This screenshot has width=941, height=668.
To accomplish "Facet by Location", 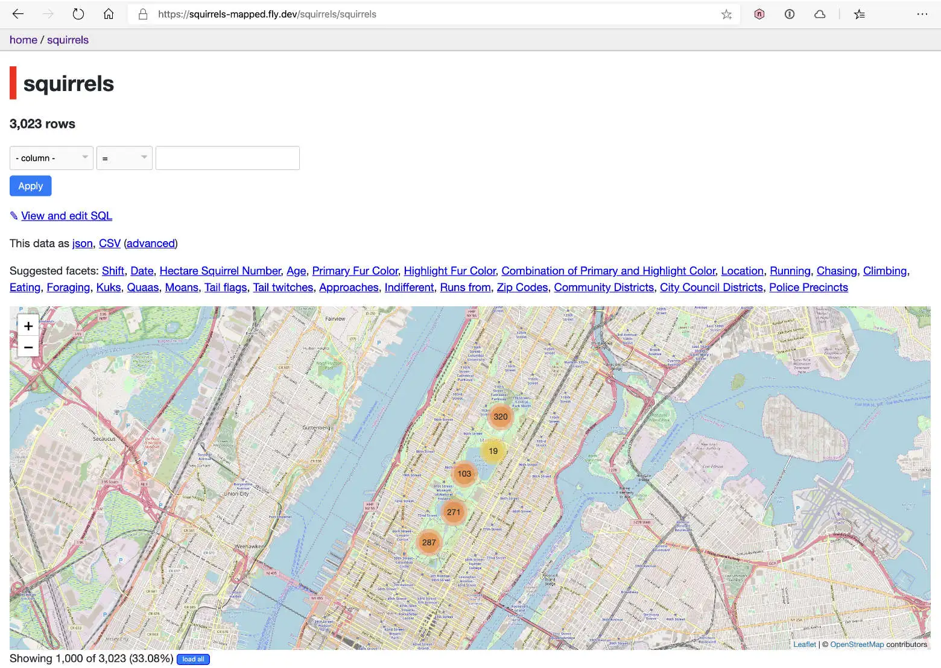I will (743, 271).
